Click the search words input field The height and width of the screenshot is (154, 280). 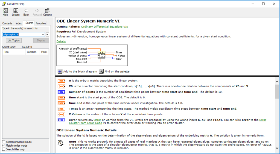[x=21, y=35]
